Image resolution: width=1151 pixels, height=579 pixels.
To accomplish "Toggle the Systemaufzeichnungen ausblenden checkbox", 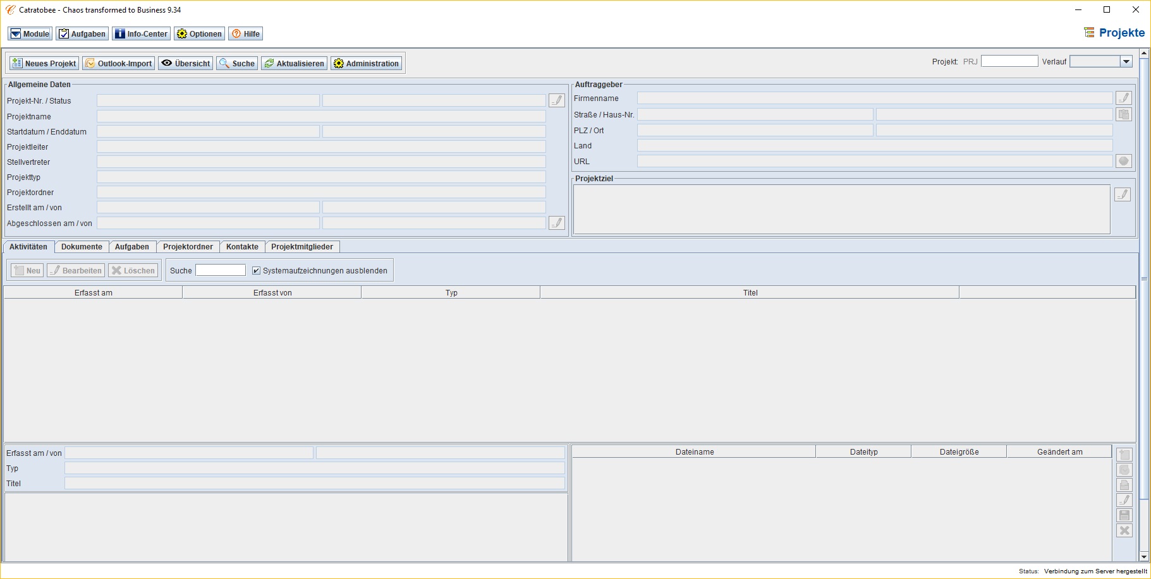I will coord(256,271).
